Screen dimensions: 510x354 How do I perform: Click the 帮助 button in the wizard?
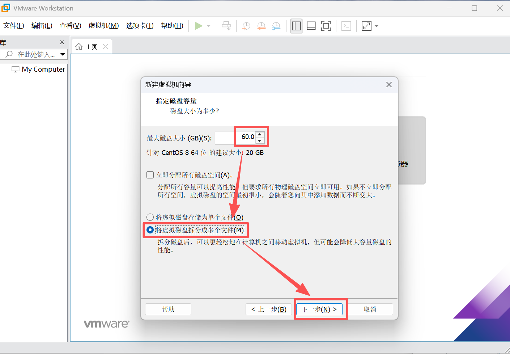point(168,309)
